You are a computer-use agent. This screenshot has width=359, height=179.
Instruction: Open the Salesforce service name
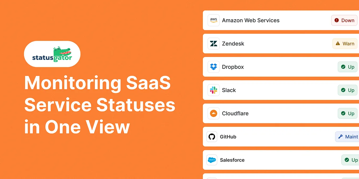(232, 160)
